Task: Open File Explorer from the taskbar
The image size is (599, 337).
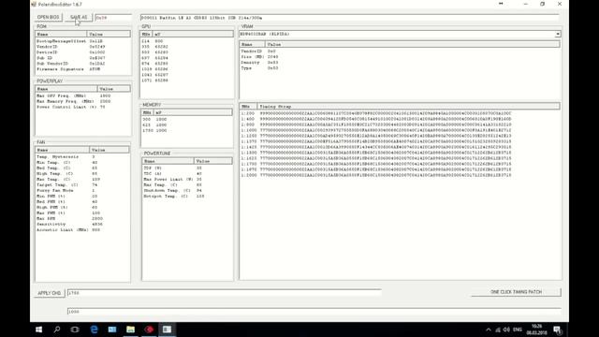Action: coord(131,330)
